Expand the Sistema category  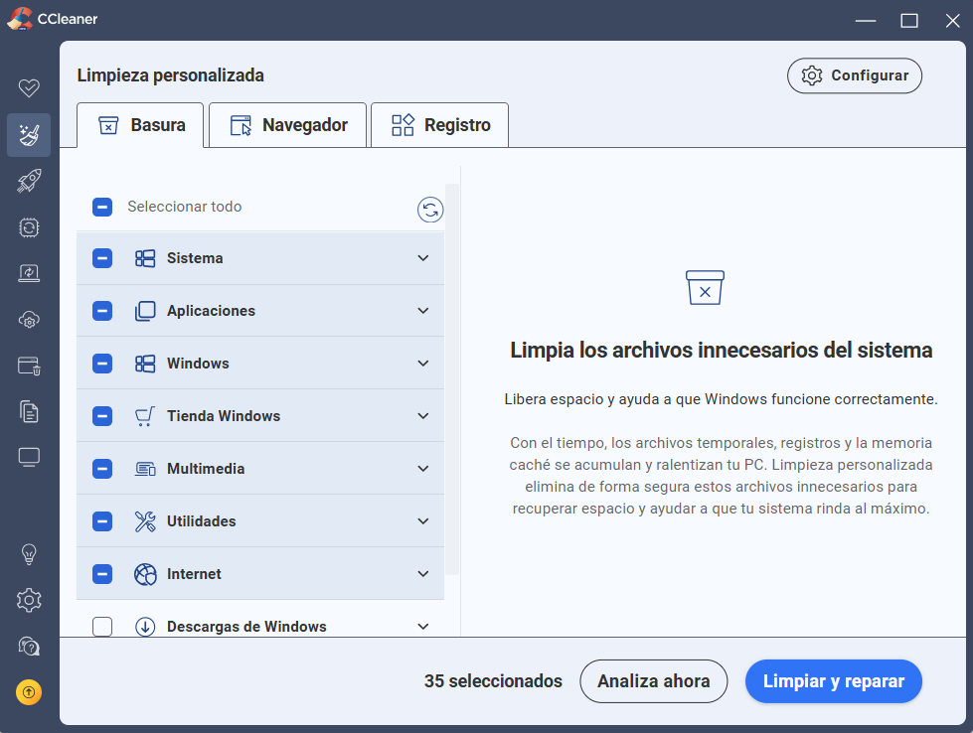click(x=423, y=257)
